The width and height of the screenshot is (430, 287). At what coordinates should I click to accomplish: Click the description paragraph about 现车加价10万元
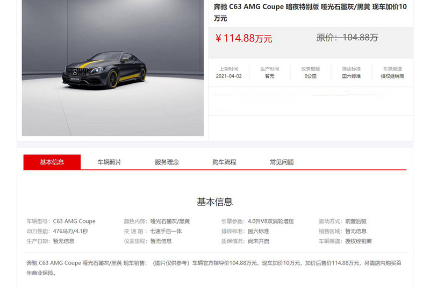coord(214,268)
